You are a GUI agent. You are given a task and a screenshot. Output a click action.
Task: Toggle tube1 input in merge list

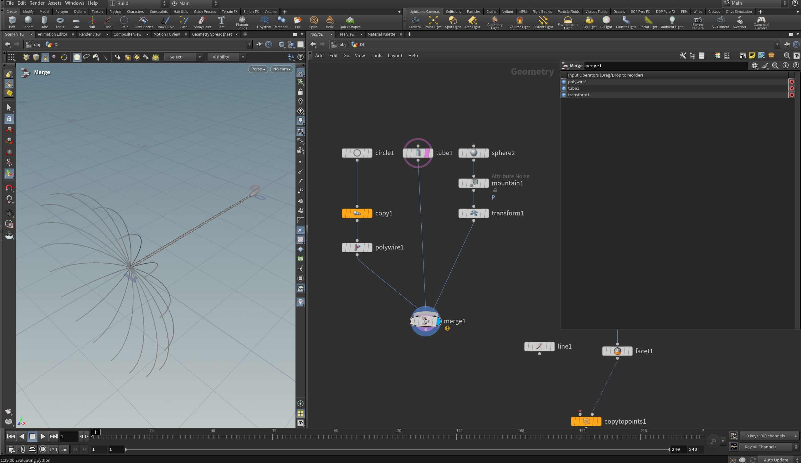click(x=564, y=88)
